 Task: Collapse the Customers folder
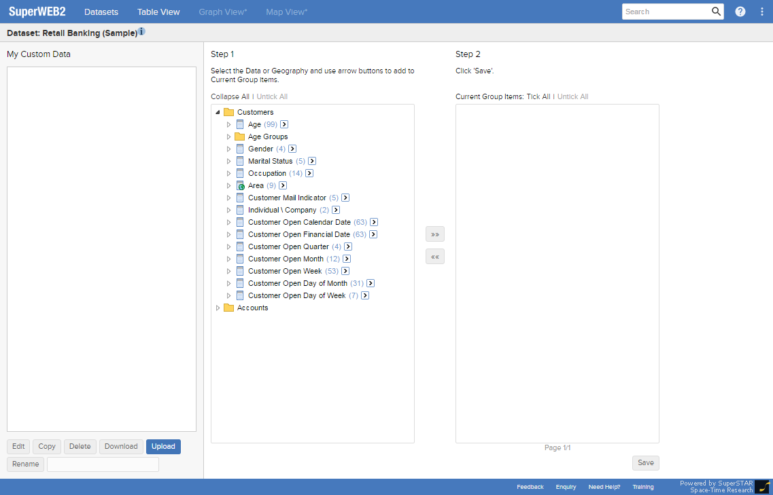pyautogui.click(x=218, y=112)
